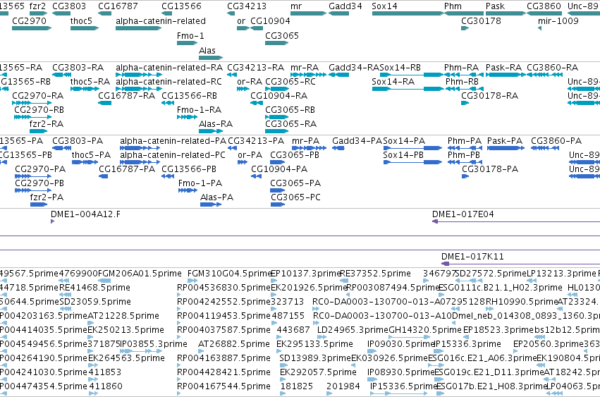Select the Alas gene label
Screen dimensions: 600x397
click(x=207, y=51)
